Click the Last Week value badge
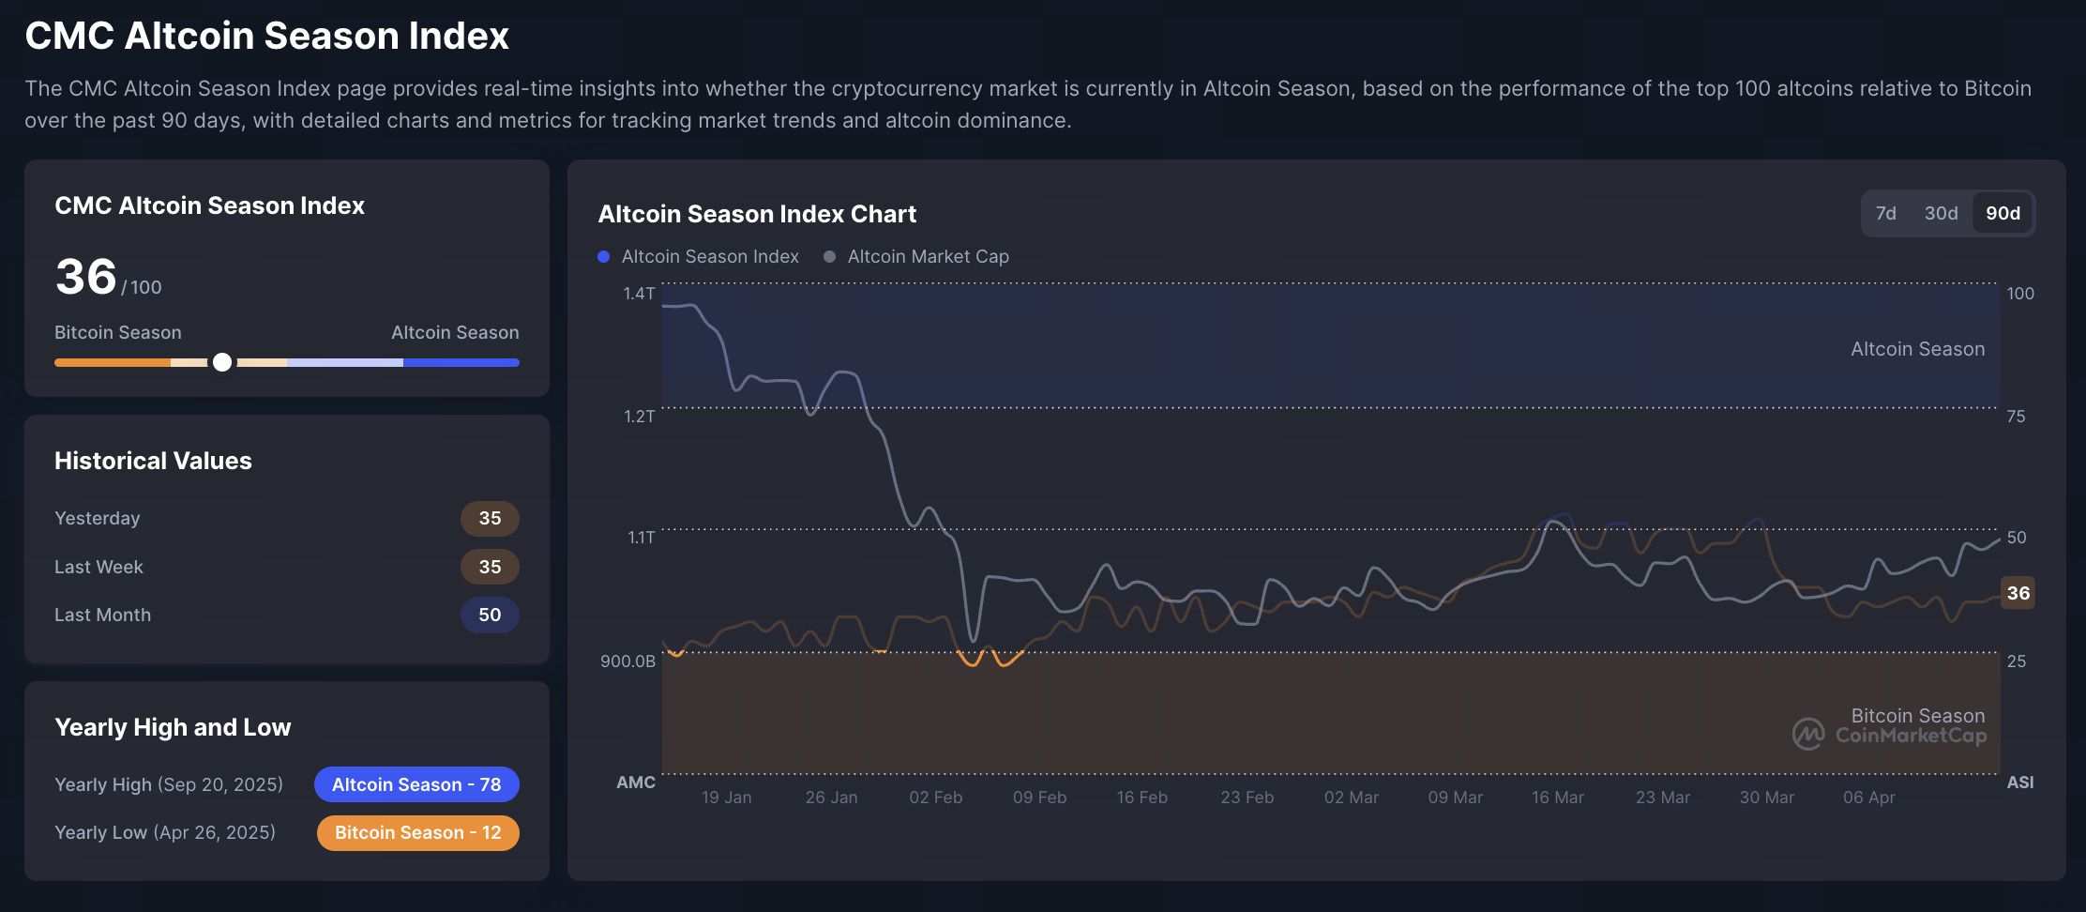Screen dimensions: 2086x912 point(490,567)
